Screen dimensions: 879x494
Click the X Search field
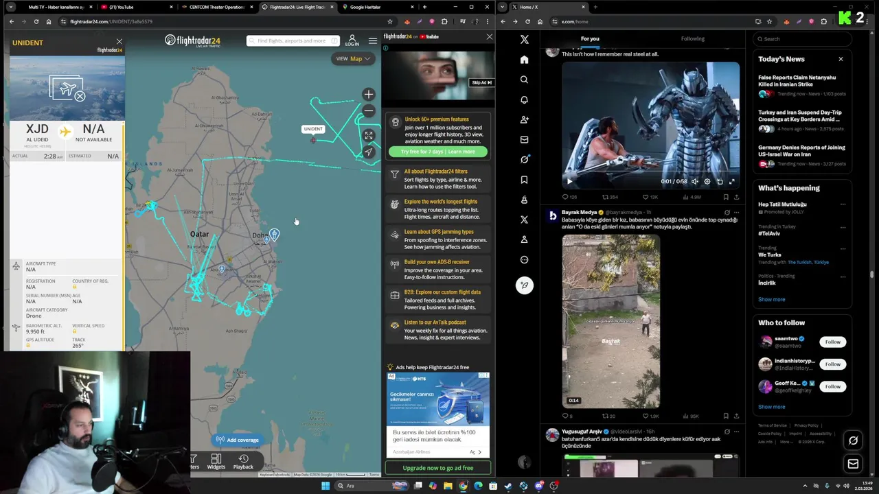(x=802, y=39)
